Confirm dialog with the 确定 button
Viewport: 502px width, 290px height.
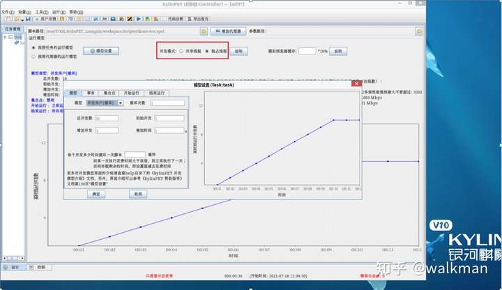[x=96, y=194]
